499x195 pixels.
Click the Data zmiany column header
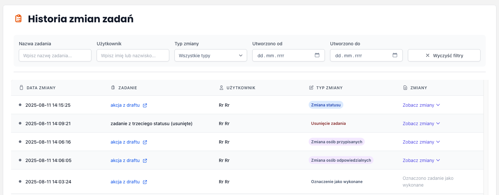(41, 88)
